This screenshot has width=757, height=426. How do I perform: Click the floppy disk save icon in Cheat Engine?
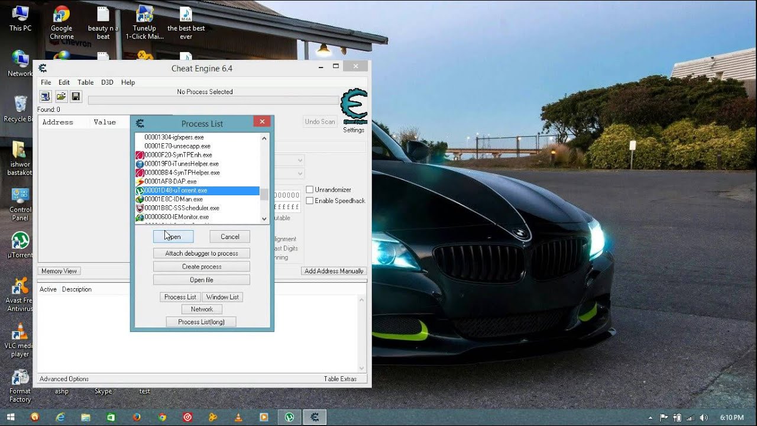click(76, 96)
